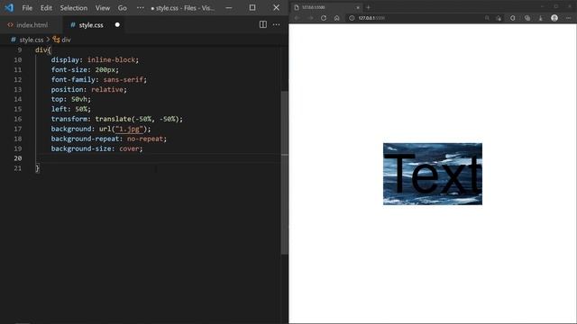The width and height of the screenshot is (577, 324).
Task: Click the browser address bar URL
Action: 371,18
